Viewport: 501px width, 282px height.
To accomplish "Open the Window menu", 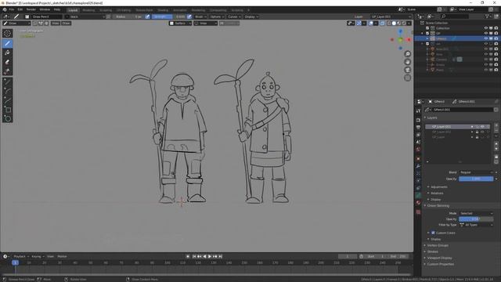I will 45,9.
